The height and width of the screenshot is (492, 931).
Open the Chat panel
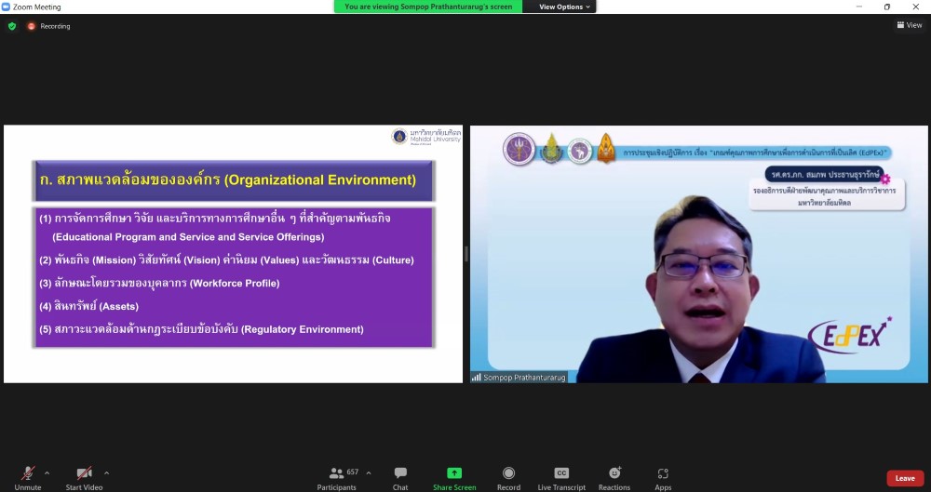(x=400, y=476)
